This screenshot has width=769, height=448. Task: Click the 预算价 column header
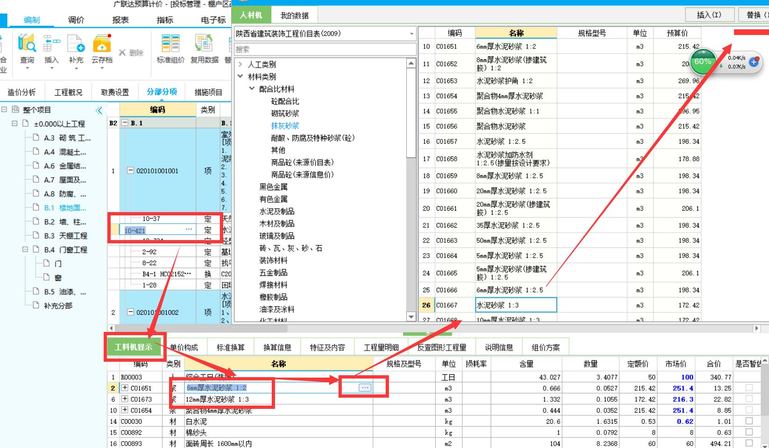click(677, 33)
